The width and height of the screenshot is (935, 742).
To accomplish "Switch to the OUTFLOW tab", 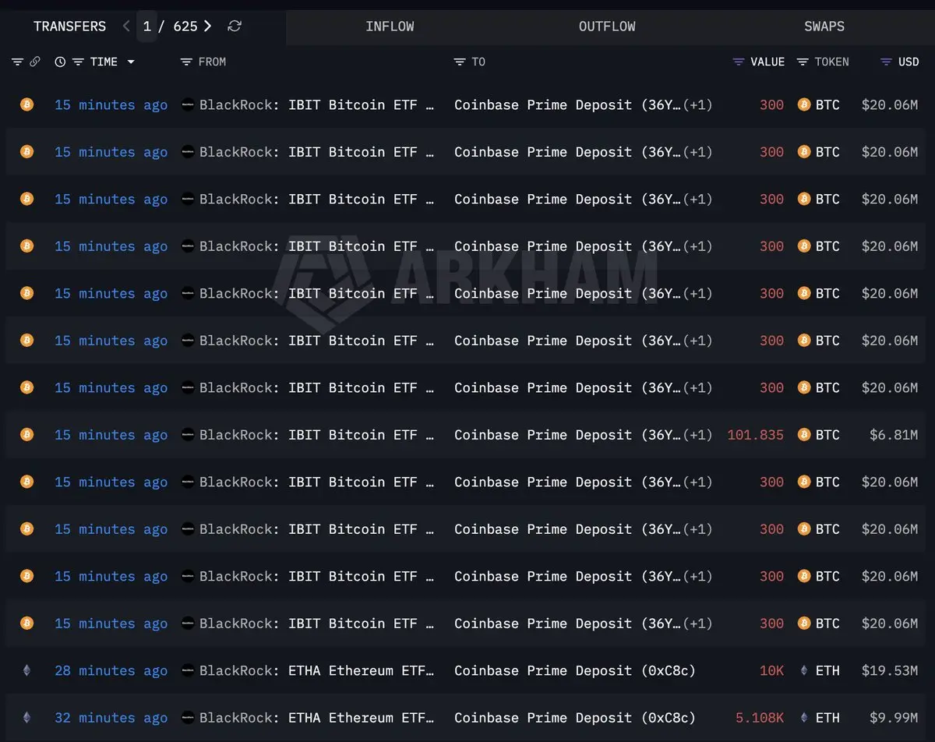I will [x=607, y=26].
